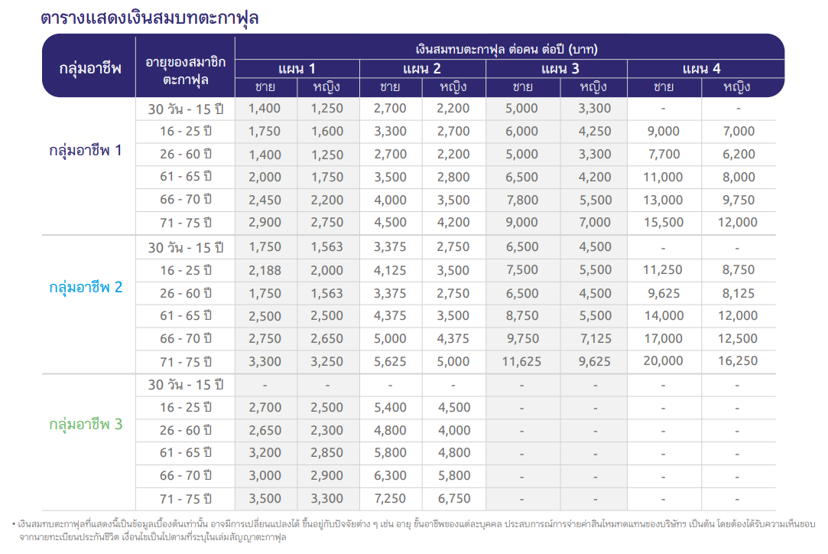Click the 2,188 premium cell
This screenshot has height=554, width=828.
[265, 269]
